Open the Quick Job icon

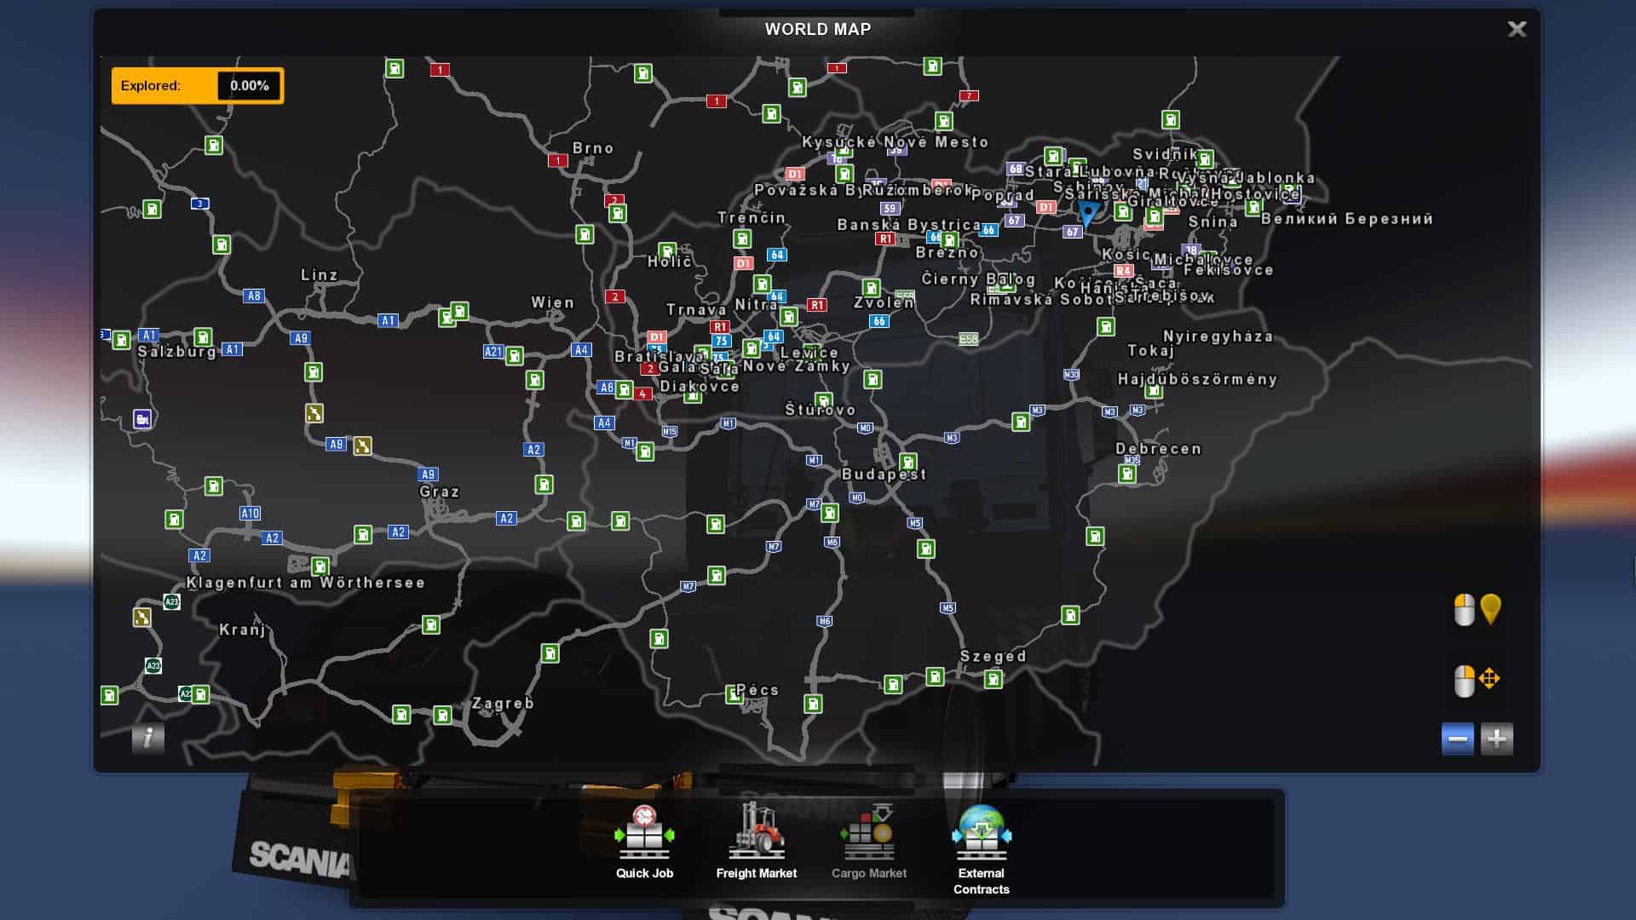tap(644, 832)
